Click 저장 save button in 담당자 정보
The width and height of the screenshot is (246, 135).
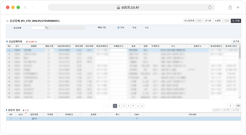tap(236, 110)
